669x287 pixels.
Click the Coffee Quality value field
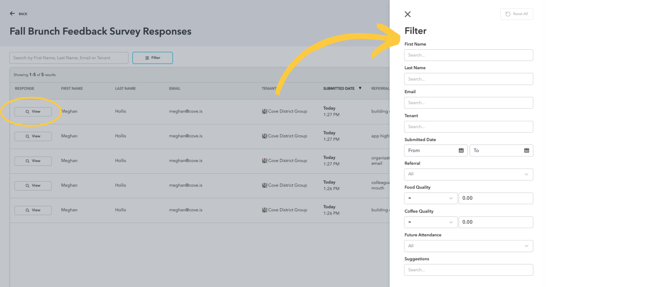496,222
